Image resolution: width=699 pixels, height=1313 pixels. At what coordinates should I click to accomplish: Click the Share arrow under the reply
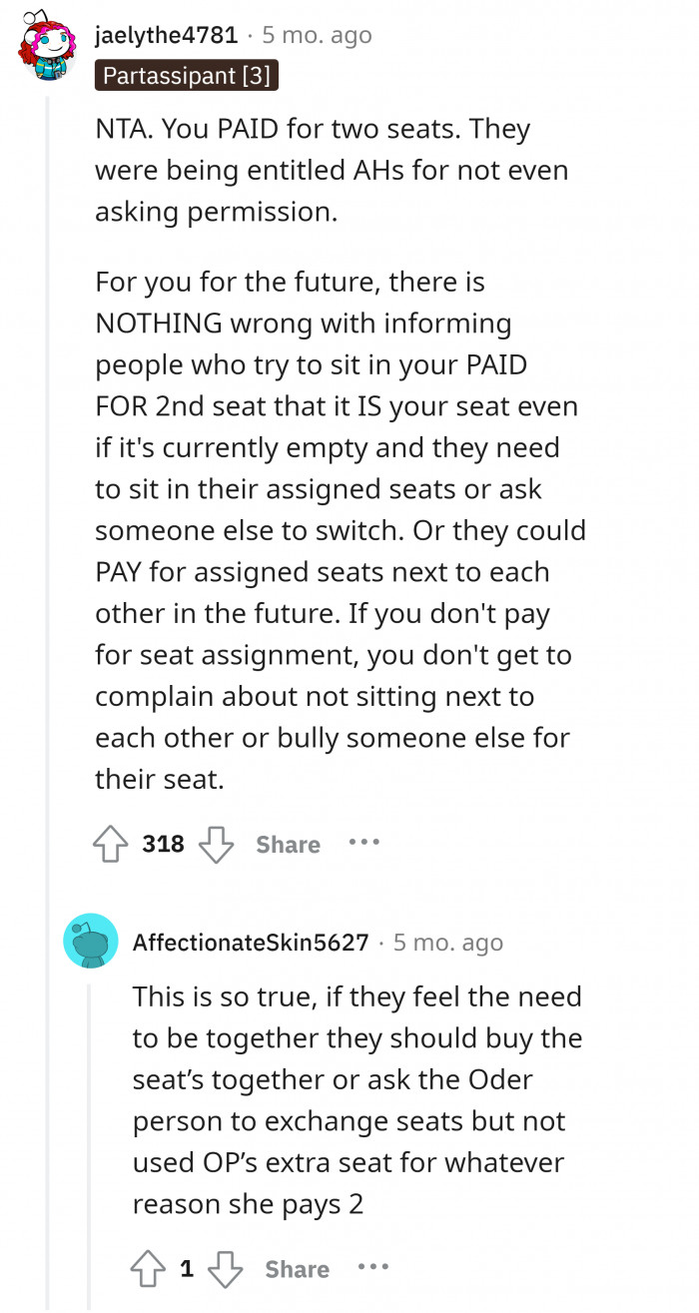coord(296,1269)
